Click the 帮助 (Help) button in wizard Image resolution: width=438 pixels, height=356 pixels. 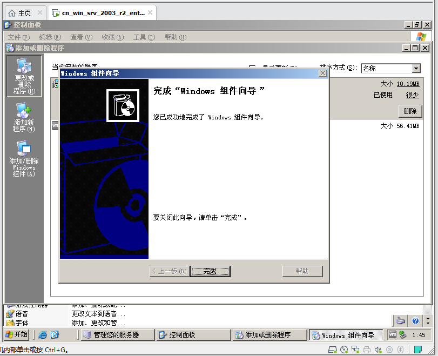tap(302, 271)
